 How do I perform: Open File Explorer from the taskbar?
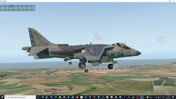tap(60, 97)
